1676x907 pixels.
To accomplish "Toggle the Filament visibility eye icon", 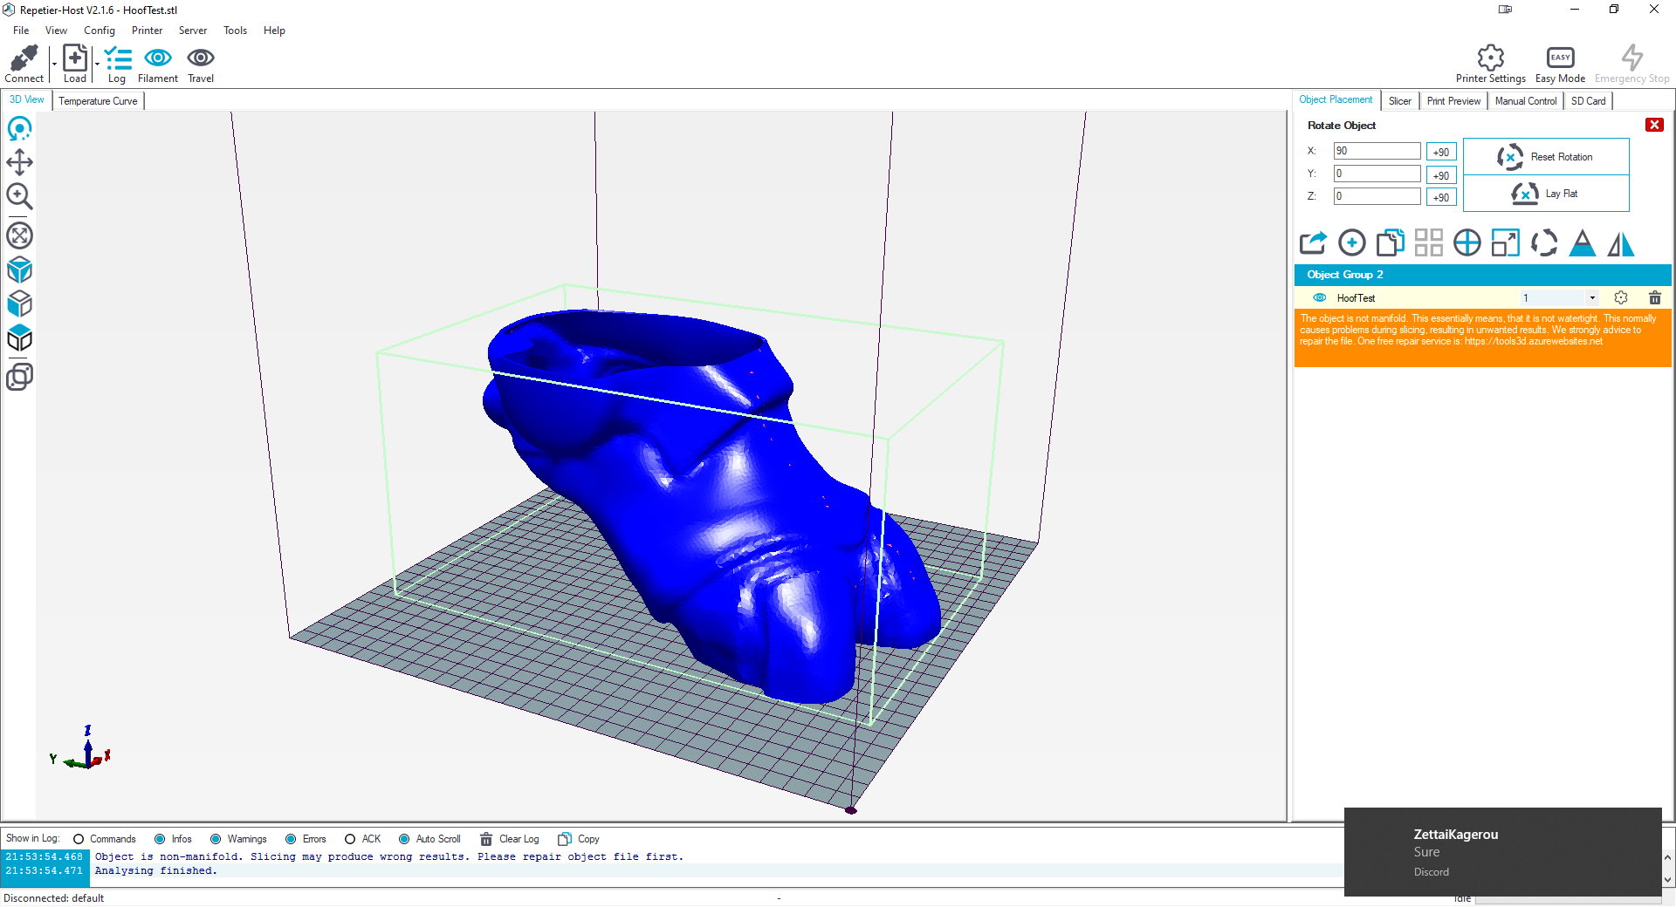I will [x=157, y=58].
